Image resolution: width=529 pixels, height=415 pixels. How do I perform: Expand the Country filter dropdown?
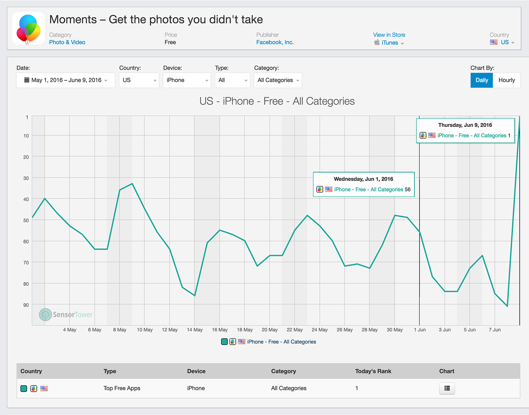139,80
